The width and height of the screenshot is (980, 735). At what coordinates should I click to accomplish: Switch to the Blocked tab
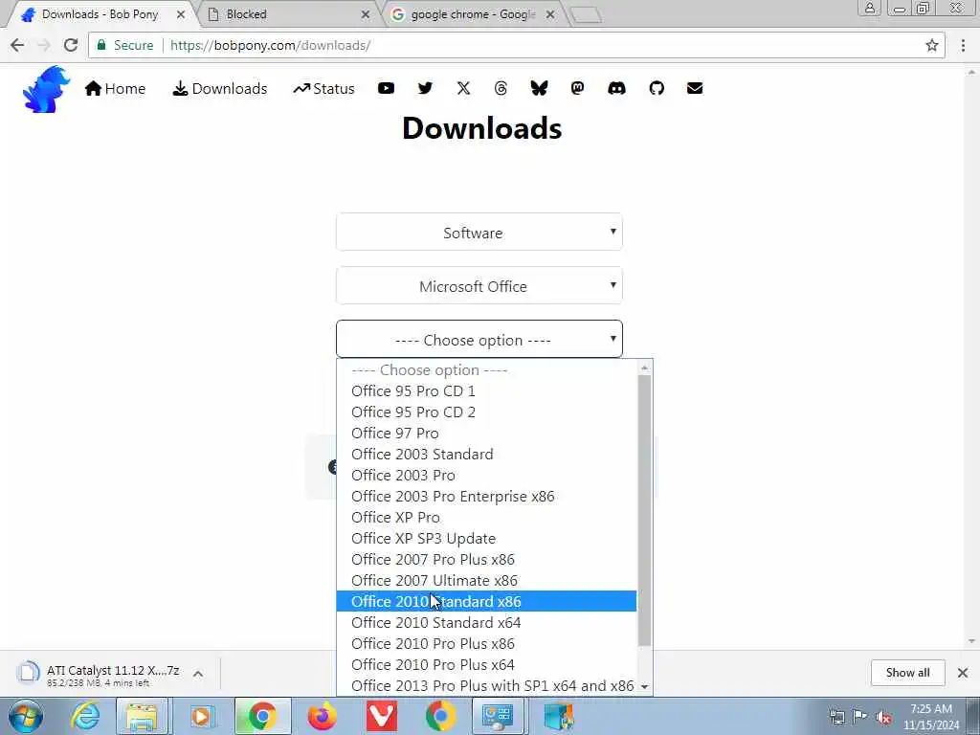tap(289, 13)
